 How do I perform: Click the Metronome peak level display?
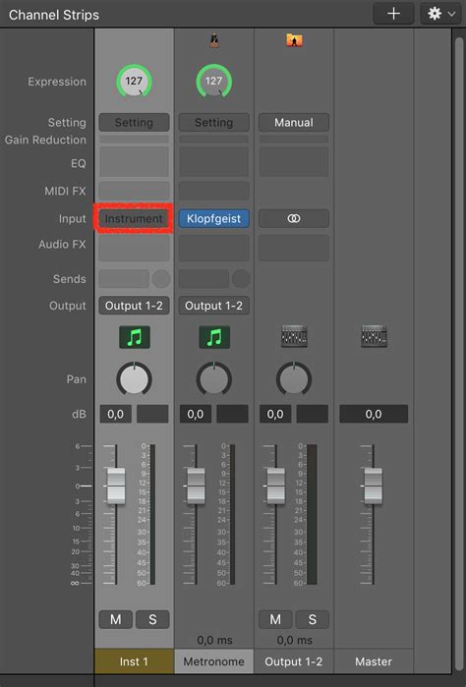coord(232,414)
